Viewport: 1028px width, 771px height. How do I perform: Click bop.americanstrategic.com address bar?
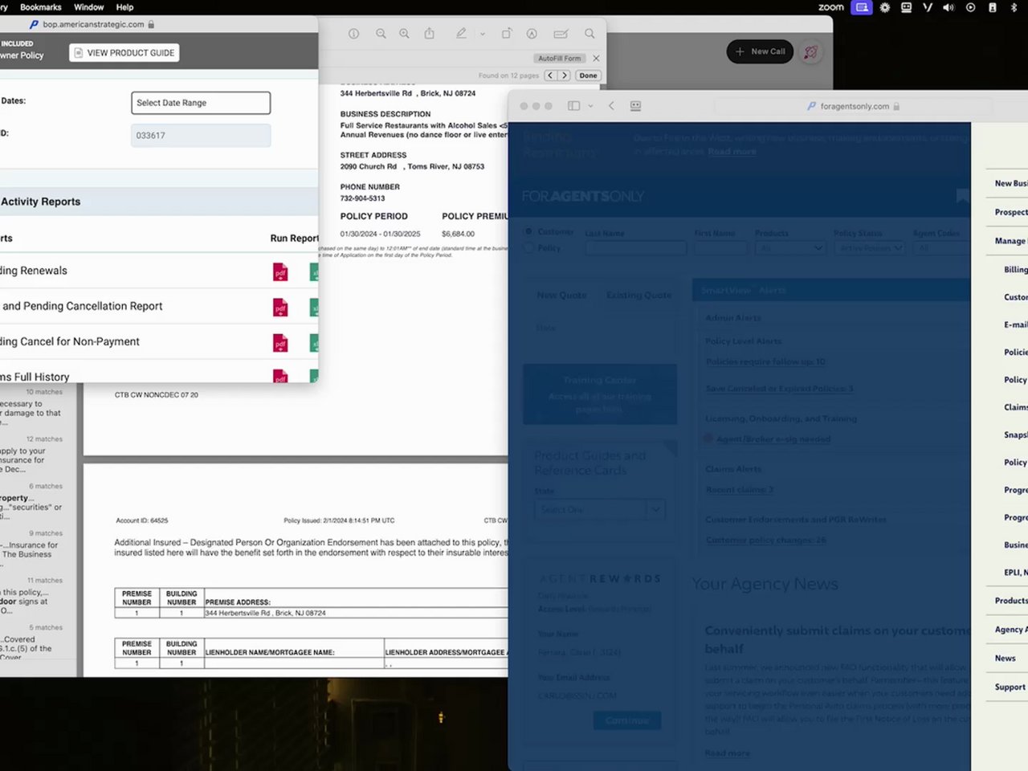(x=92, y=24)
